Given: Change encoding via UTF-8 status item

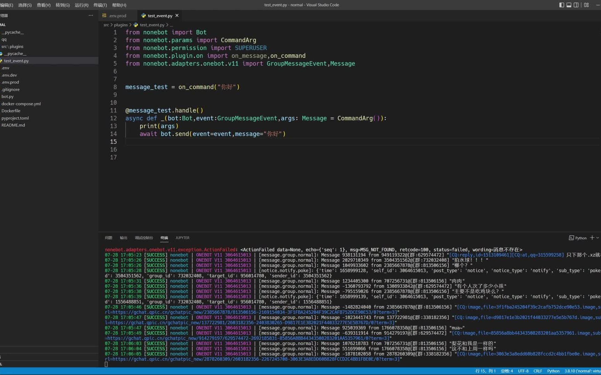Looking at the screenshot, I should coord(523,371).
